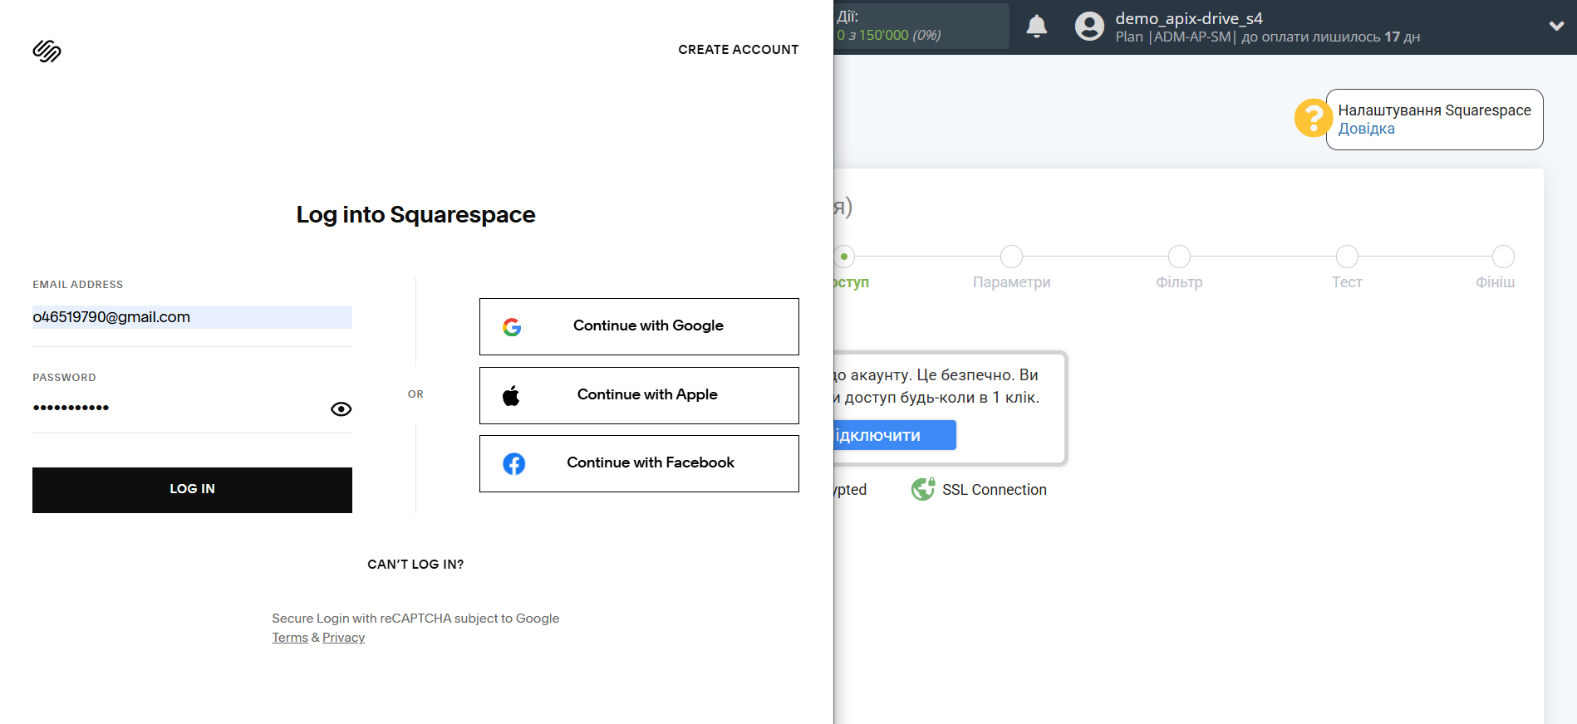Expand the account dropdown chevron
The width and height of the screenshot is (1577, 724).
coord(1556,27)
